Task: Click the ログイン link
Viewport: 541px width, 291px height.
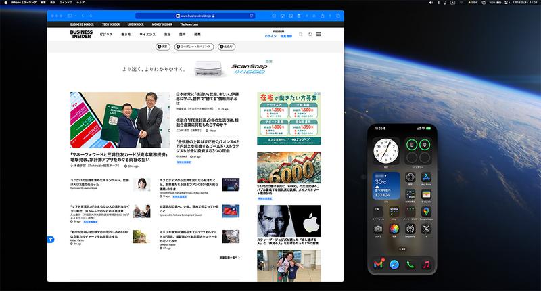Action: [x=270, y=36]
